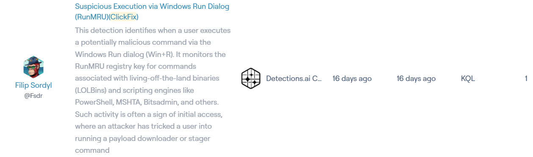Screen dimensions: 533x157
Task: Click the Windows Run dialog (Win+R) description line
Action: pyautogui.click(x=150, y=54)
